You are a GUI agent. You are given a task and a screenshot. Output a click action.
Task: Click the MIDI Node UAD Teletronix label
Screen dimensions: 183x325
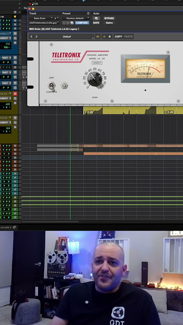(x=54, y=29)
